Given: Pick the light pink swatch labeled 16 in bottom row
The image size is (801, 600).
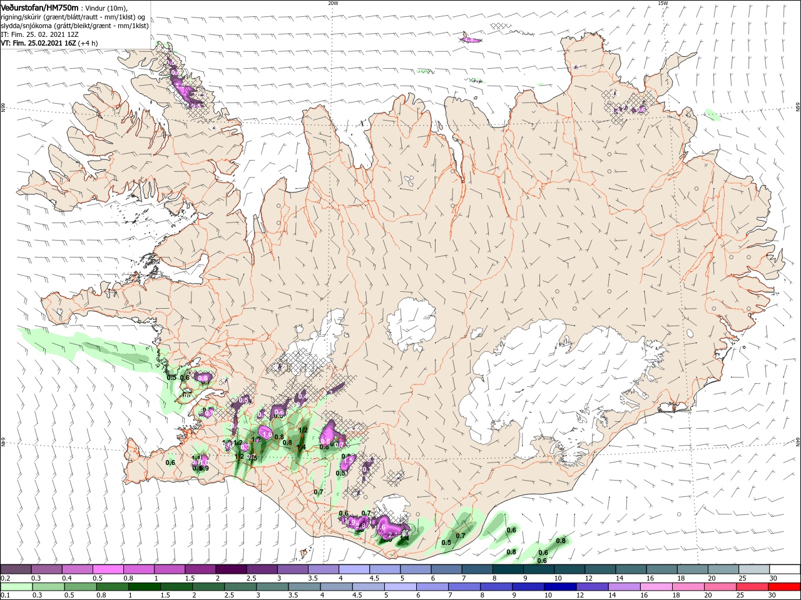Looking at the screenshot, I should point(656,587).
